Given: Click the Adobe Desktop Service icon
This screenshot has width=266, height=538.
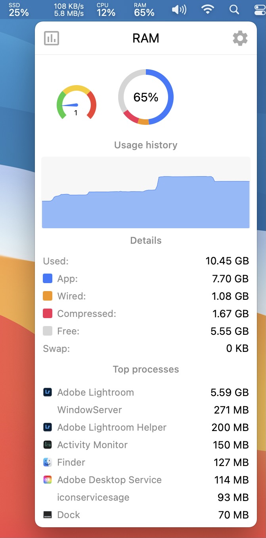Looking at the screenshot, I should coord(48,480).
